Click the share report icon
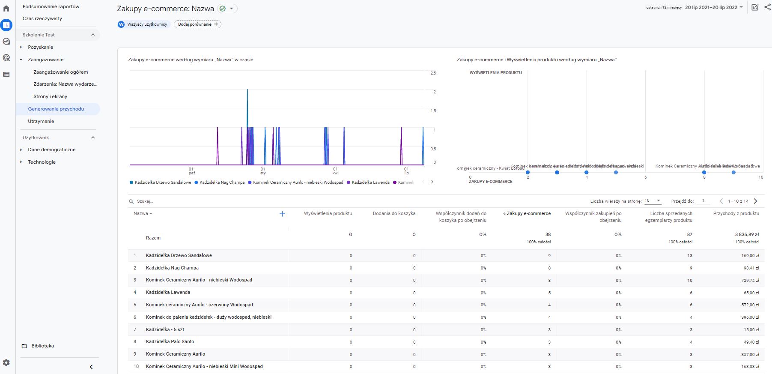The image size is (772, 374). (x=767, y=7)
